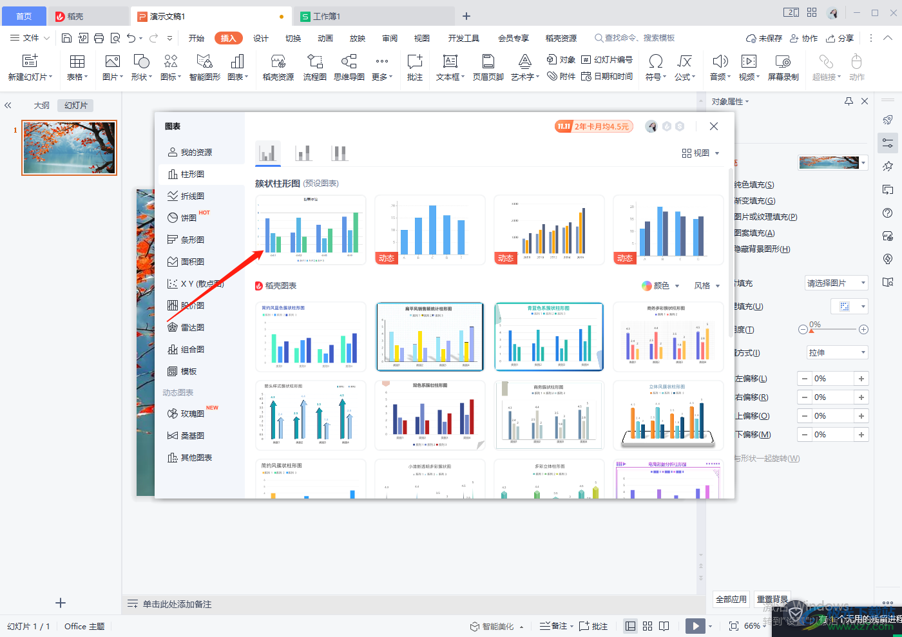Image resolution: width=902 pixels, height=637 pixels.
Task: Click the 全部应用 button
Action: point(731,599)
